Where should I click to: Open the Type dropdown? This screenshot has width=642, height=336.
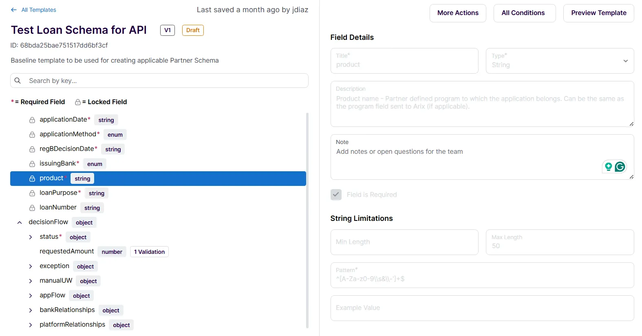(560, 61)
